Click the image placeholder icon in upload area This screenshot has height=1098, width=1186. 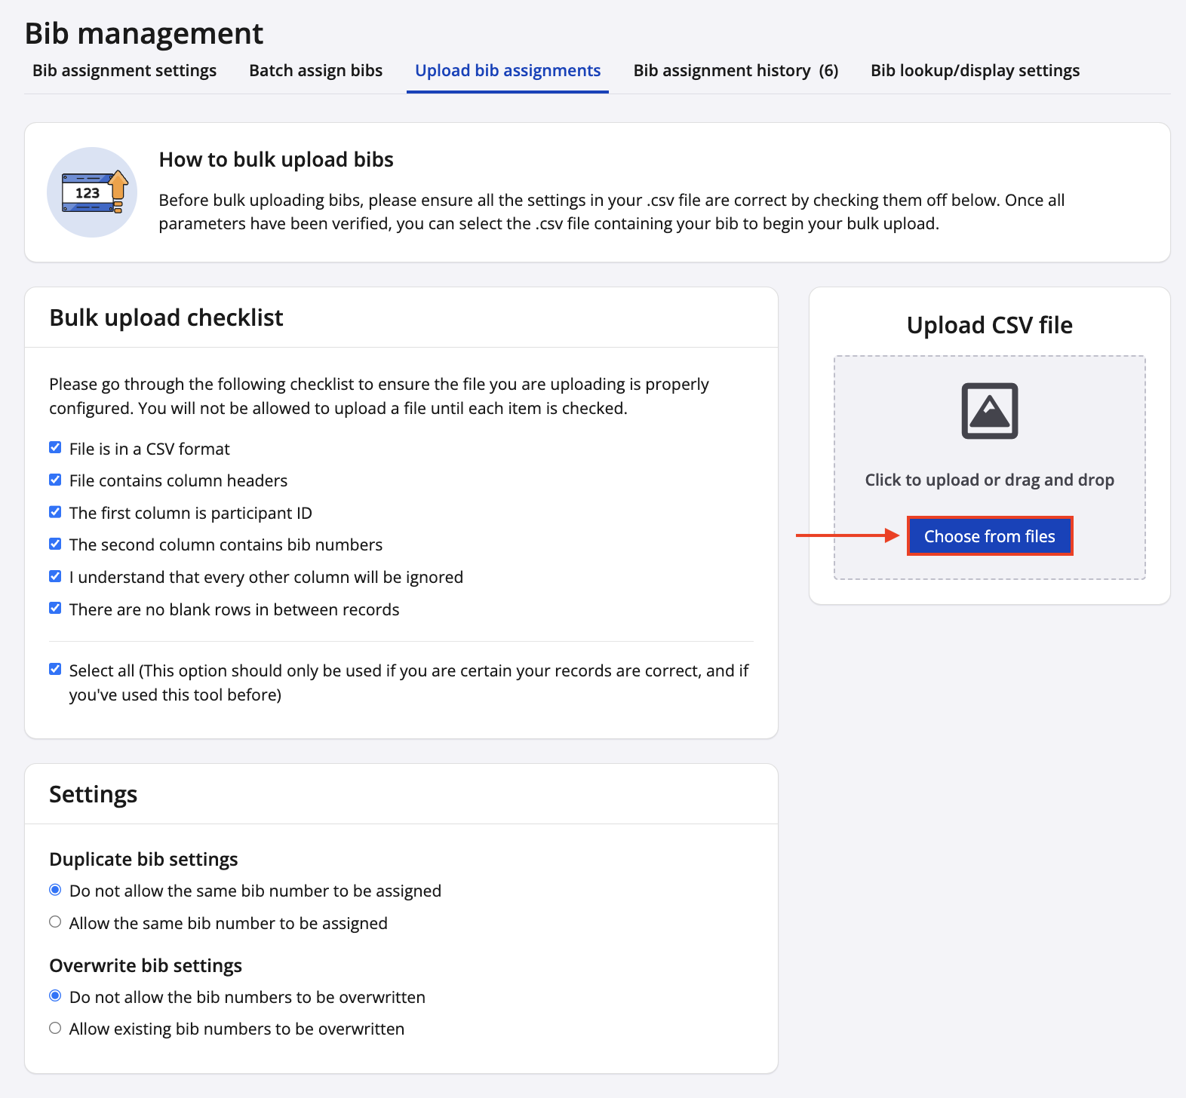coord(989,411)
